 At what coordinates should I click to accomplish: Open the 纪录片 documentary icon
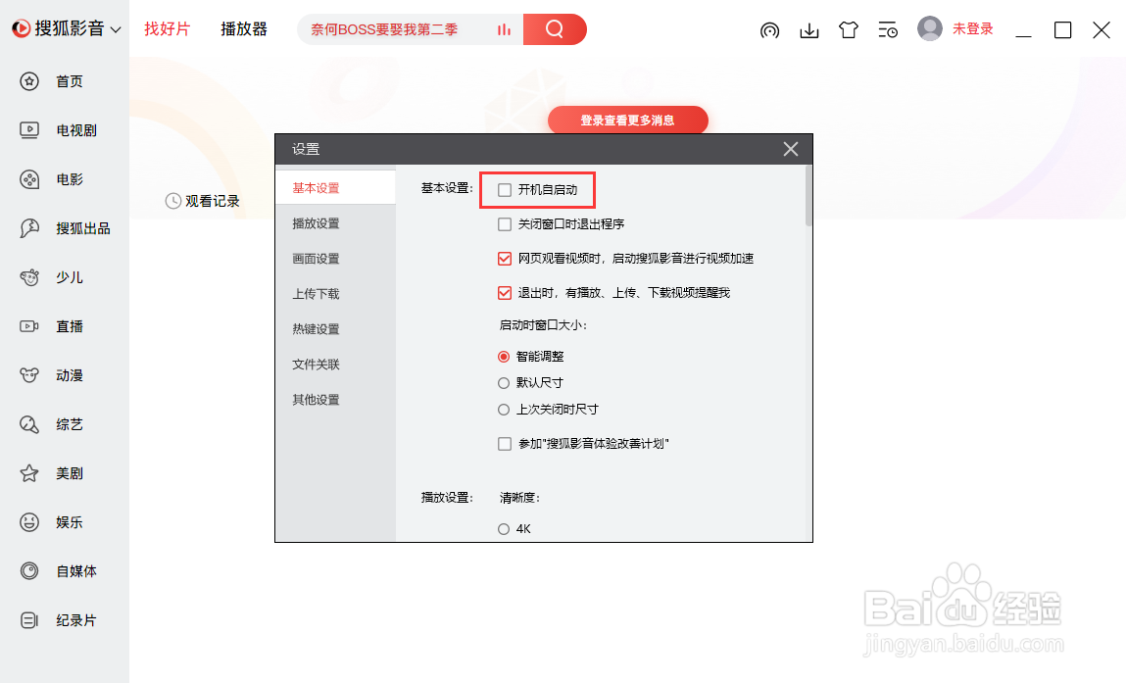(x=29, y=620)
